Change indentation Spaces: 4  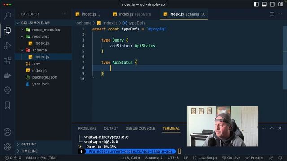(x=154, y=158)
